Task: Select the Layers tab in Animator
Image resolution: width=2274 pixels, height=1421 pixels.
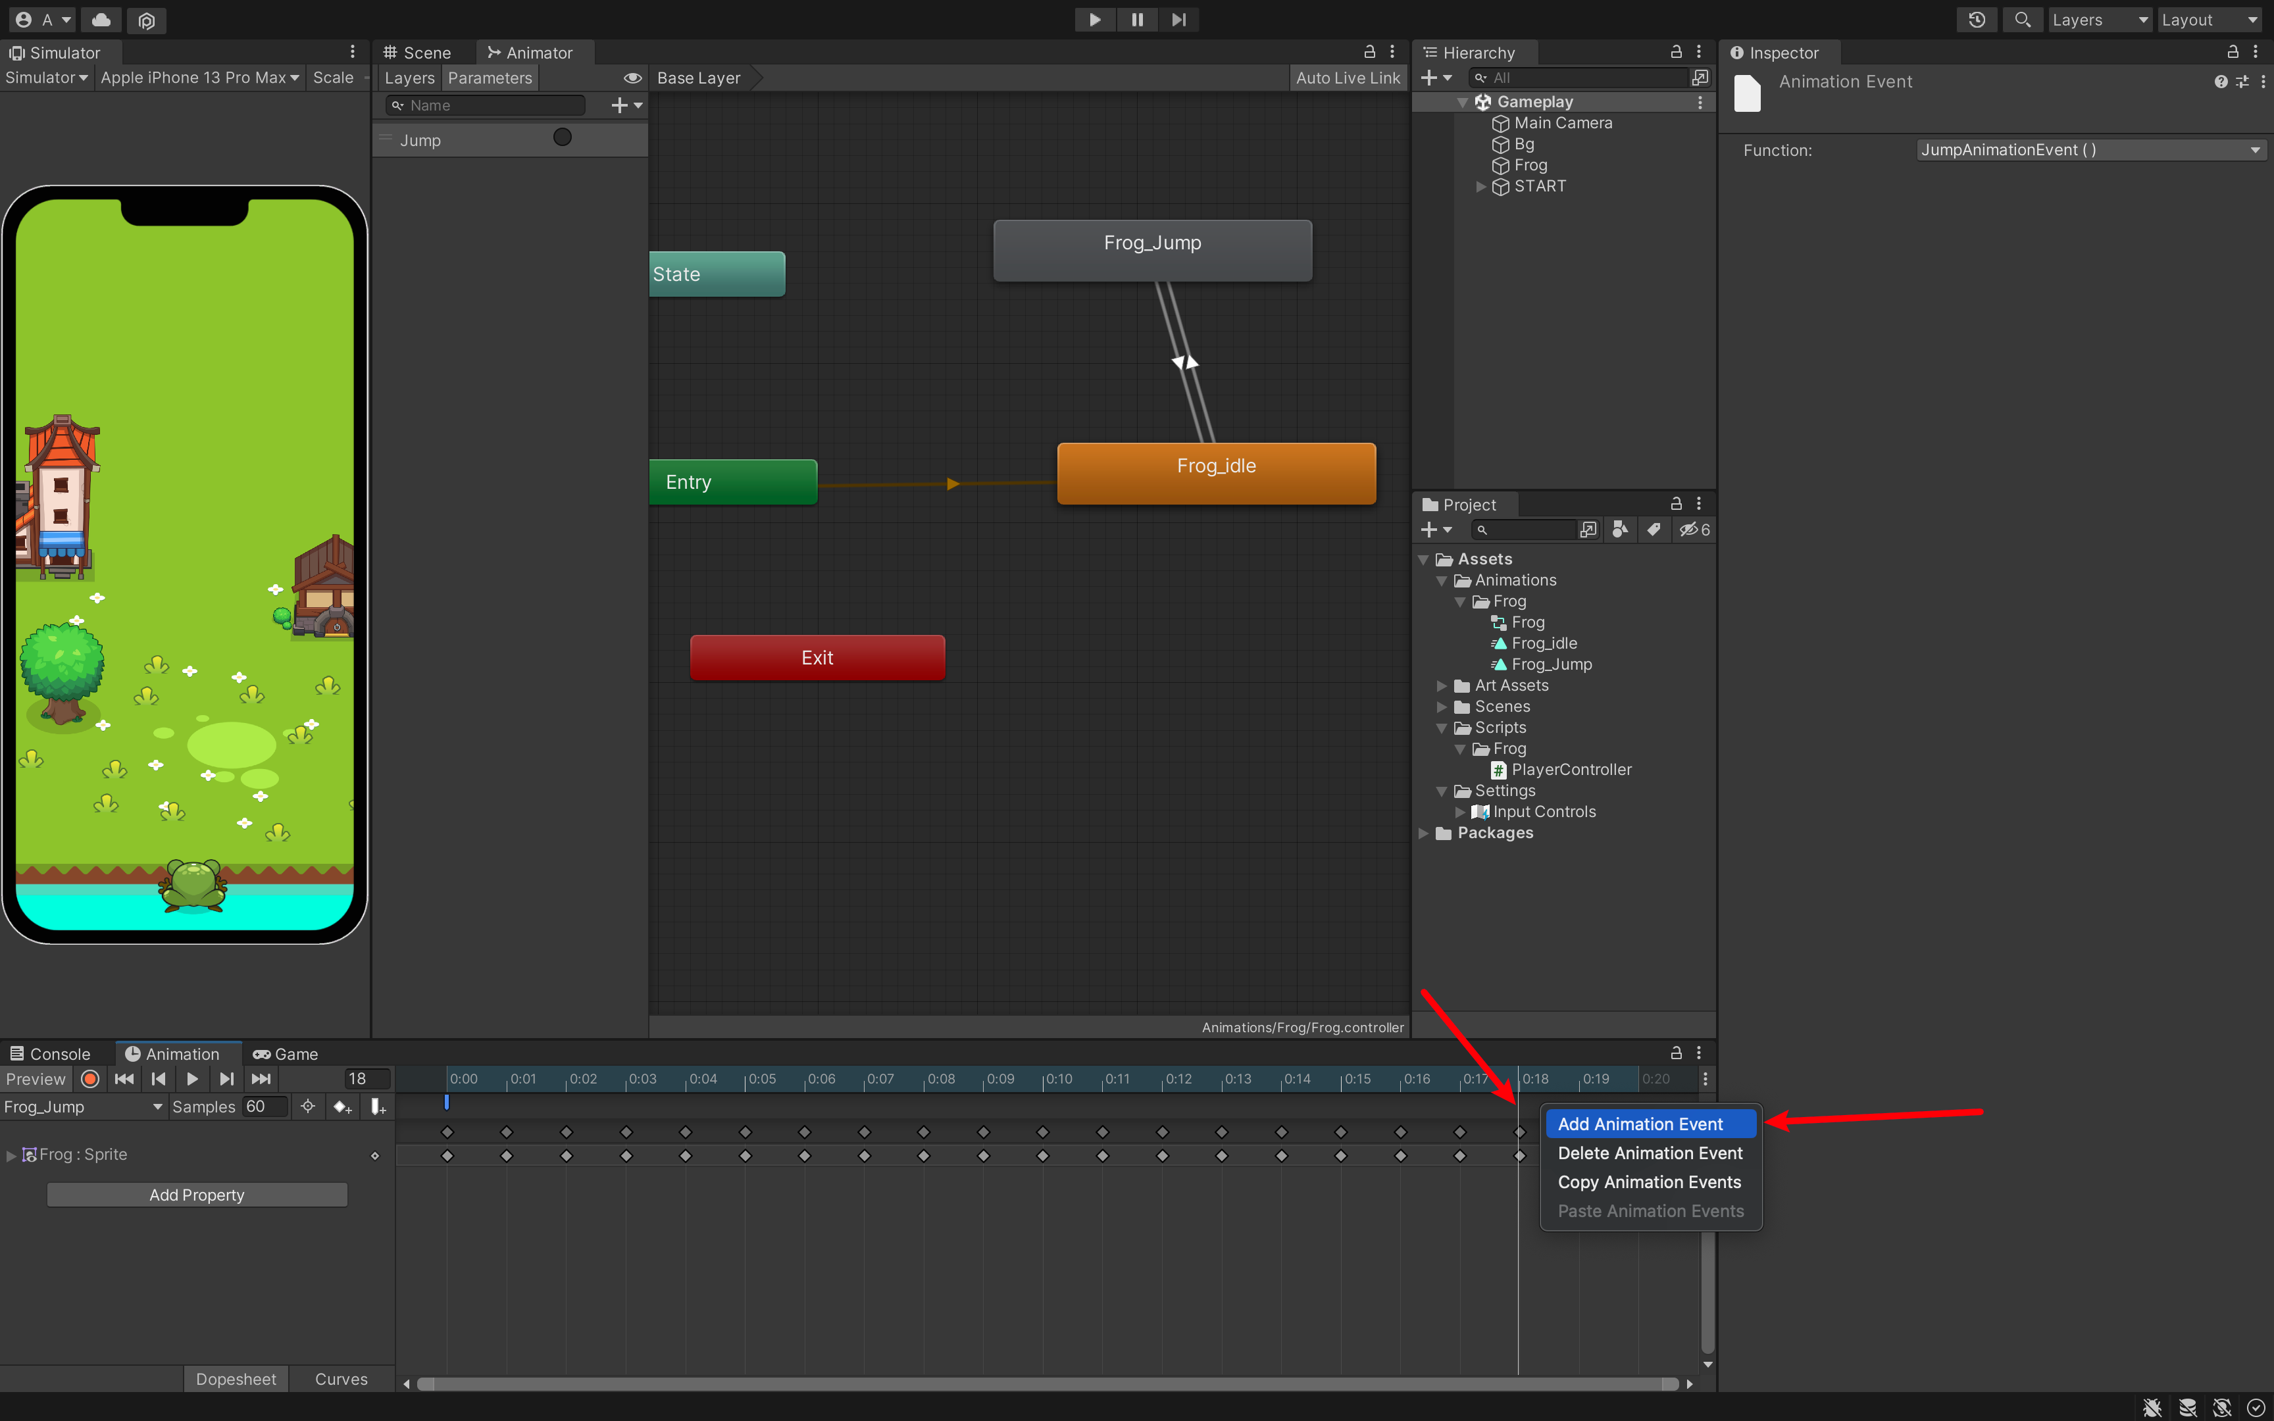Action: point(409,78)
